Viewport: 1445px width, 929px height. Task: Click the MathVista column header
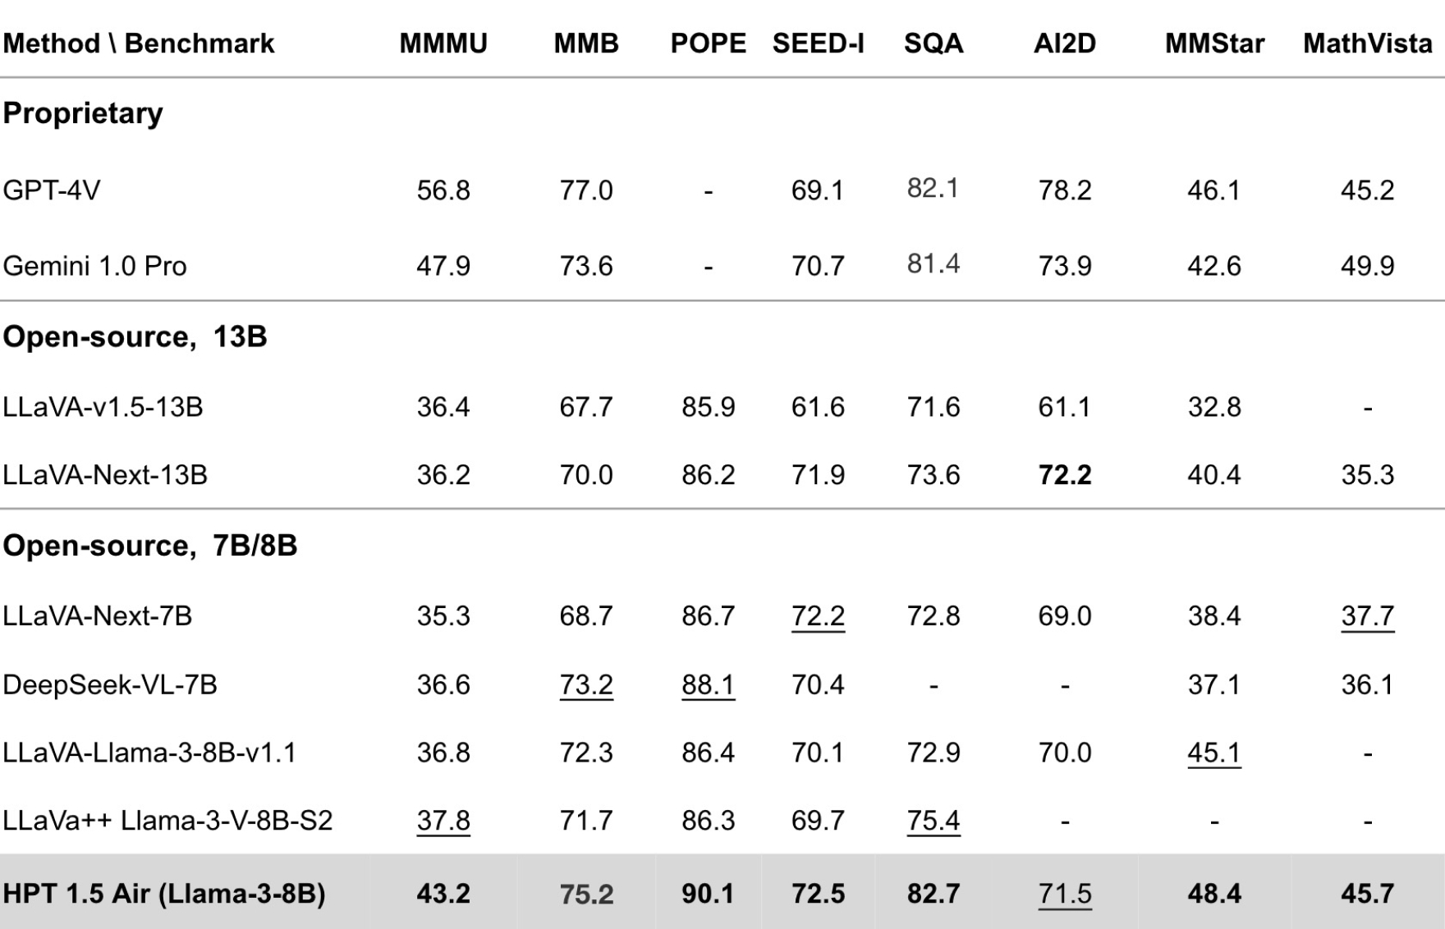(x=1367, y=43)
